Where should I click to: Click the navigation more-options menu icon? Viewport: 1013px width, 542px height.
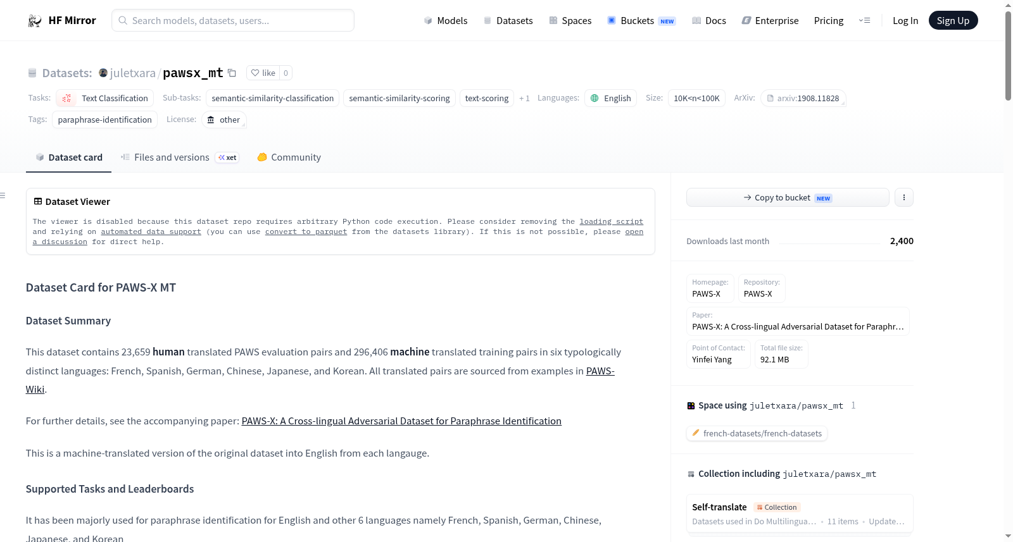tap(864, 20)
